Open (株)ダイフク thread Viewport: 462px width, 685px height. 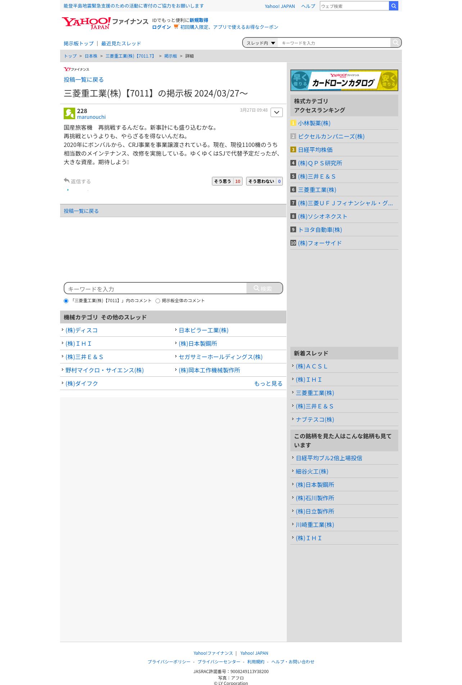[x=82, y=384]
